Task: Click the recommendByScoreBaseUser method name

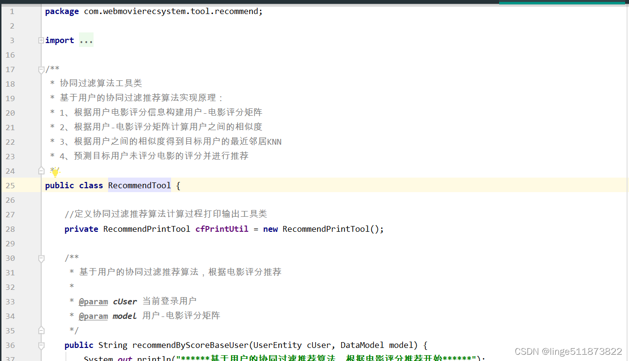Action: pyautogui.click(x=190, y=345)
